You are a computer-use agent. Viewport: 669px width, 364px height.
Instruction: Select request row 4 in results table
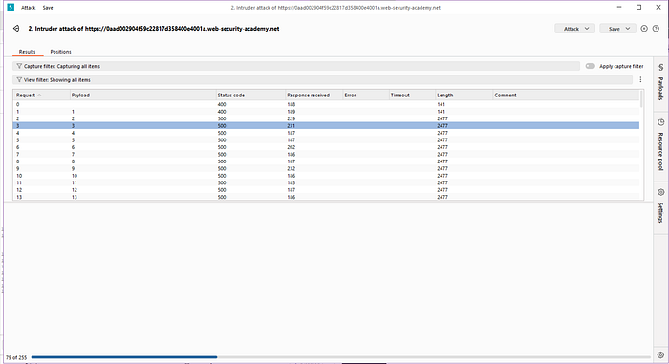tap(327, 133)
